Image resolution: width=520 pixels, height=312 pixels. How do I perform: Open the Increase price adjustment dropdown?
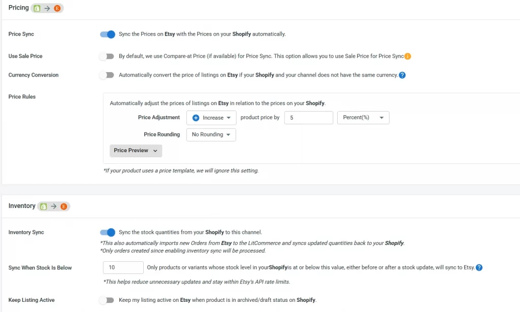pyautogui.click(x=211, y=118)
